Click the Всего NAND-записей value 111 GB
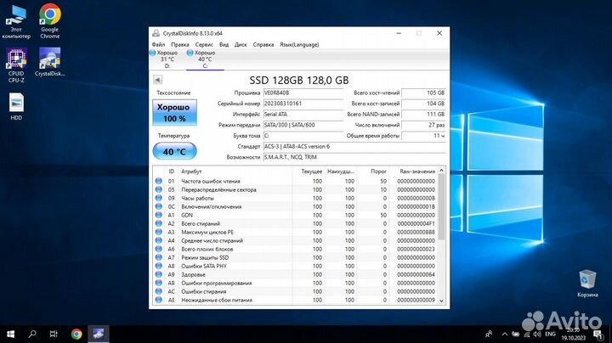612x343 pixels. tap(423, 115)
